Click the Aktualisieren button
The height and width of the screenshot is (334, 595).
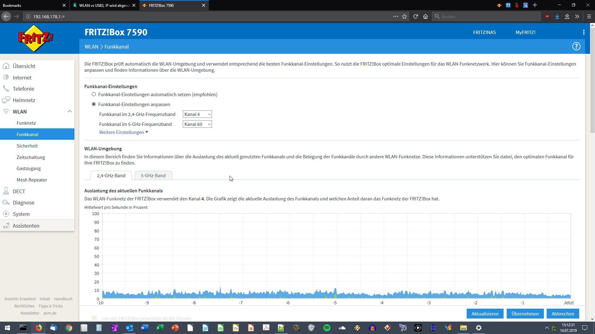pyautogui.click(x=485, y=314)
